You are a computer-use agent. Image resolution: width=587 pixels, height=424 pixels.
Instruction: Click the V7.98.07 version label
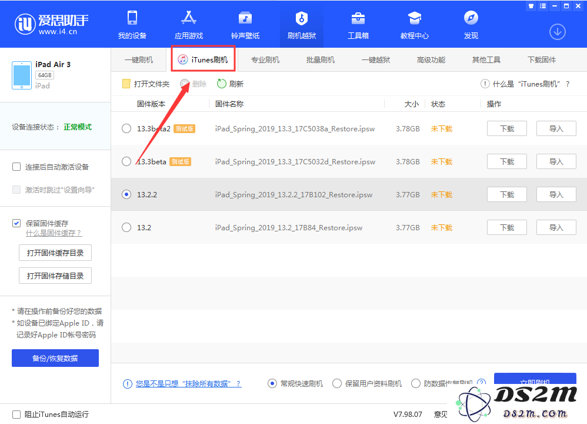point(408,414)
